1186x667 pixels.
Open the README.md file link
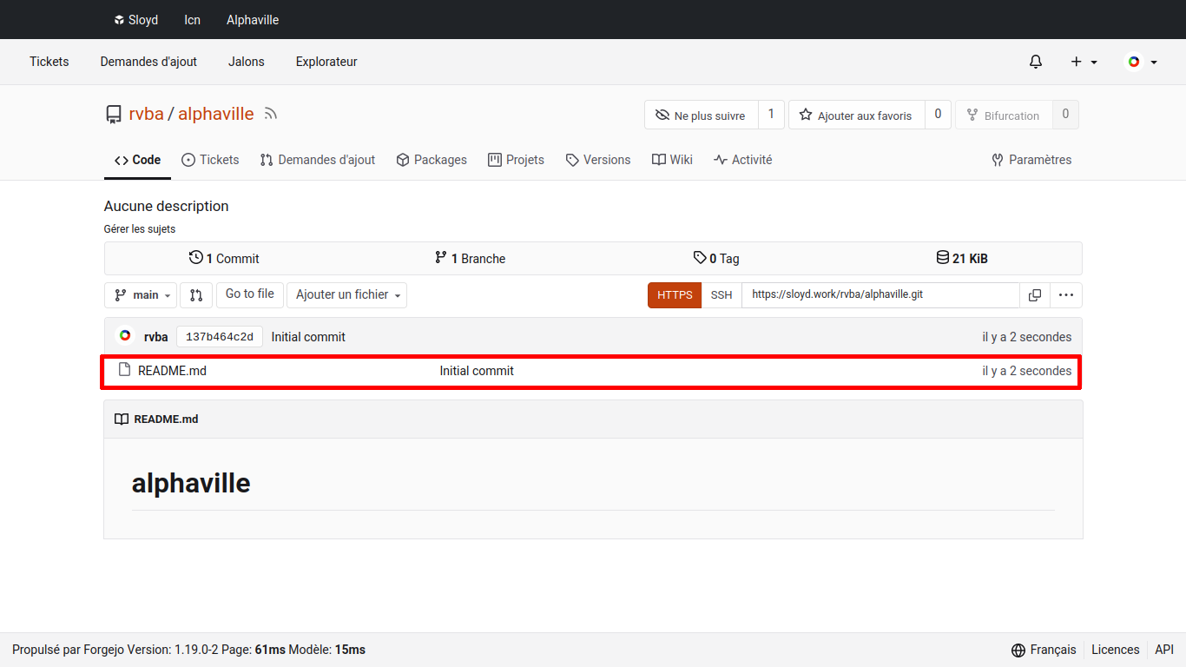tap(172, 371)
